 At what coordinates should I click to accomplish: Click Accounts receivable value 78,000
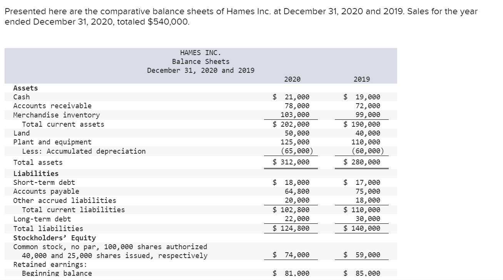pos(297,106)
